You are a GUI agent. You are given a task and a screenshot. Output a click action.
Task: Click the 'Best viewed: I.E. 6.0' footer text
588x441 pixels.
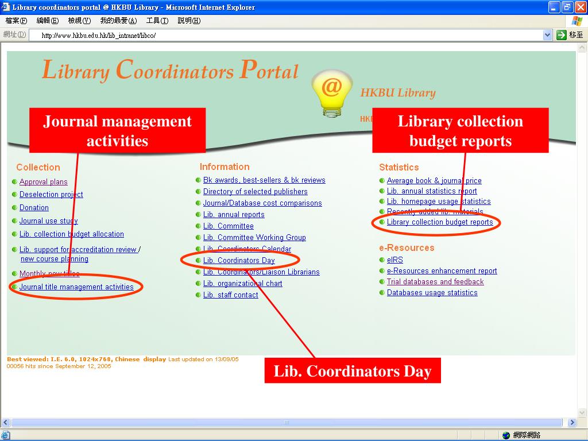coord(86,359)
